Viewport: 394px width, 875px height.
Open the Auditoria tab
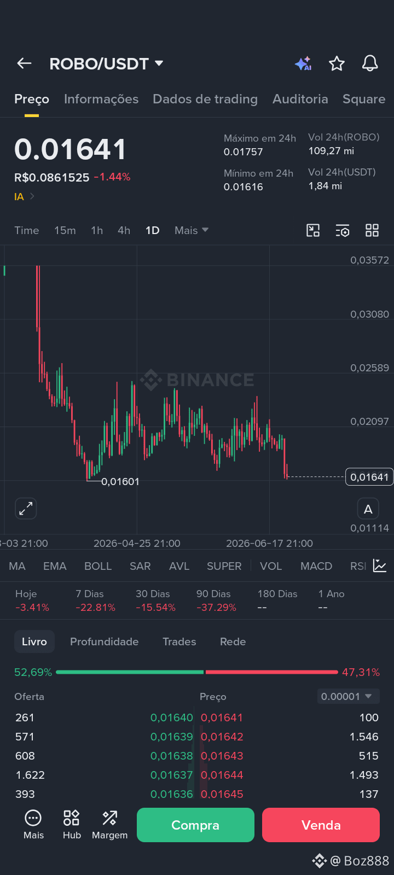pos(300,99)
